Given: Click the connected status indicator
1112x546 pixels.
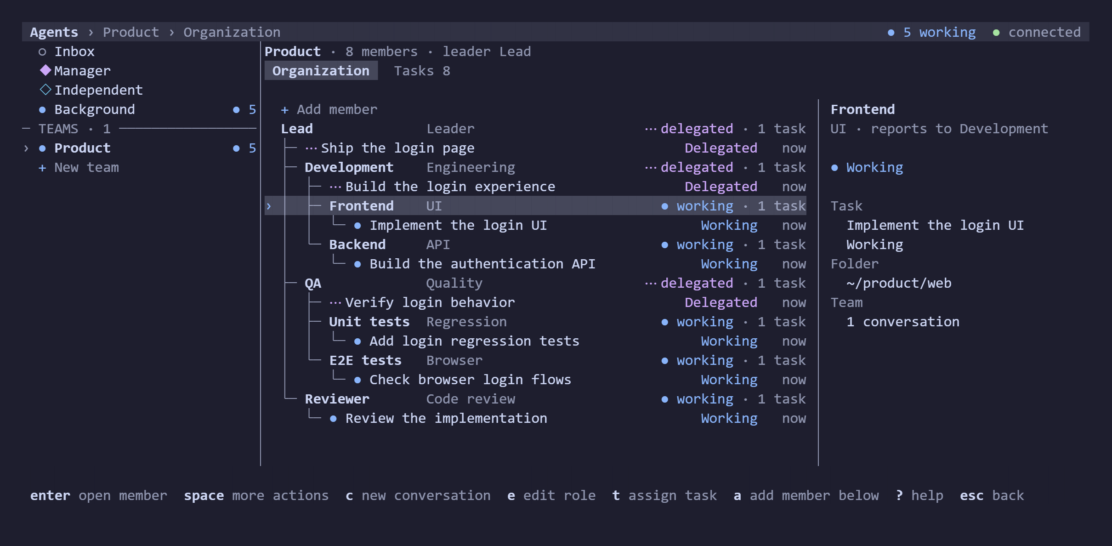Looking at the screenshot, I should coord(1037,32).
